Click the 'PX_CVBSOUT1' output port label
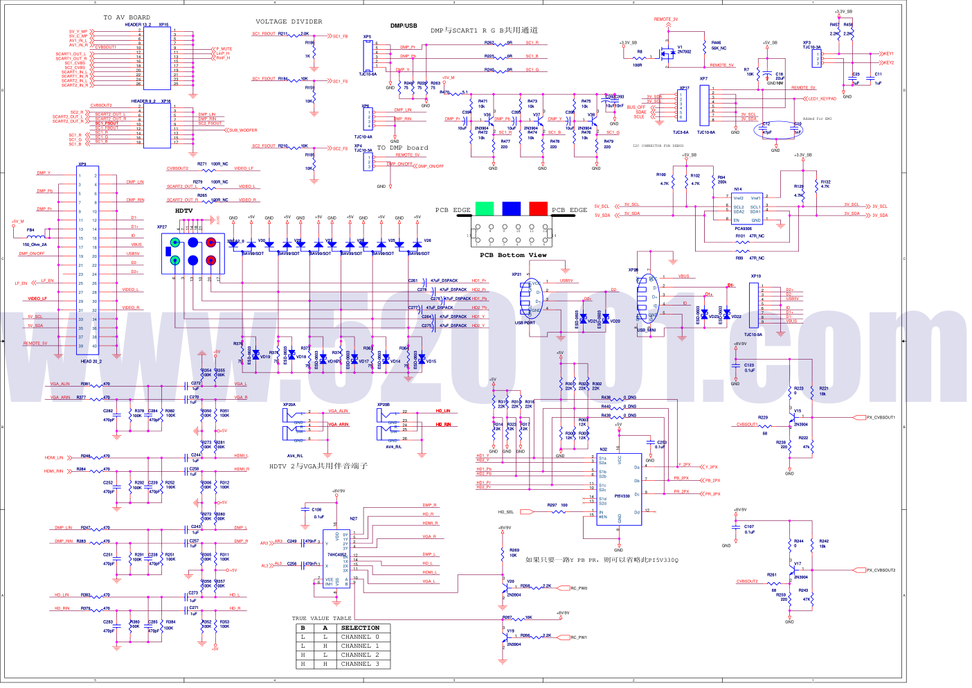This screenshot has height=688, width=972. [881, 418]
